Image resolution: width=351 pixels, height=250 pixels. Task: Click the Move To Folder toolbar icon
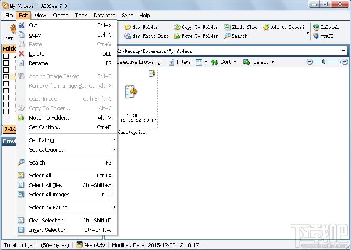coord(177,36)
